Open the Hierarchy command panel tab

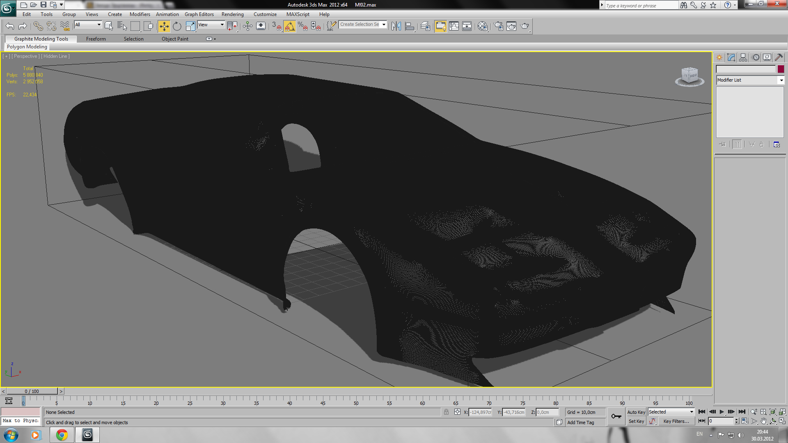coord(743,57)
